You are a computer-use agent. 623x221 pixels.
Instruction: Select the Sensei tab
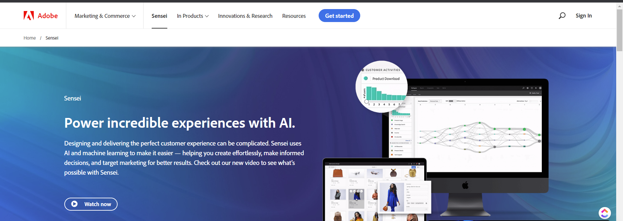coord(159,16)
